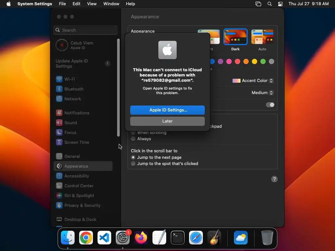The height and width of the screenshot is (251, 335).
Task: Select the Auto appearance thumbnail
Action: click(x=262, y=37)
